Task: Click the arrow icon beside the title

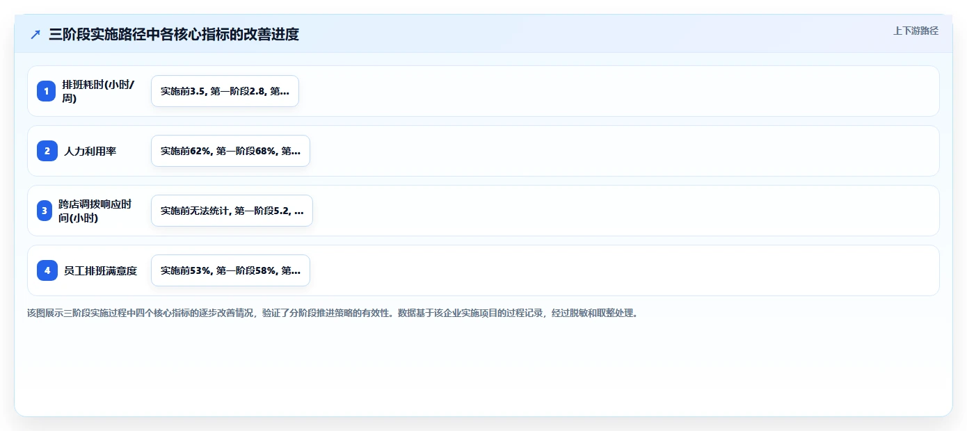Action: (x=35, y=34)
